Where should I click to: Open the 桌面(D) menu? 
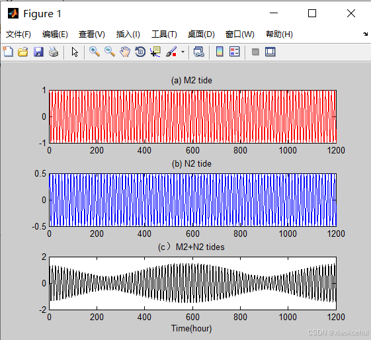pos(201,34)
